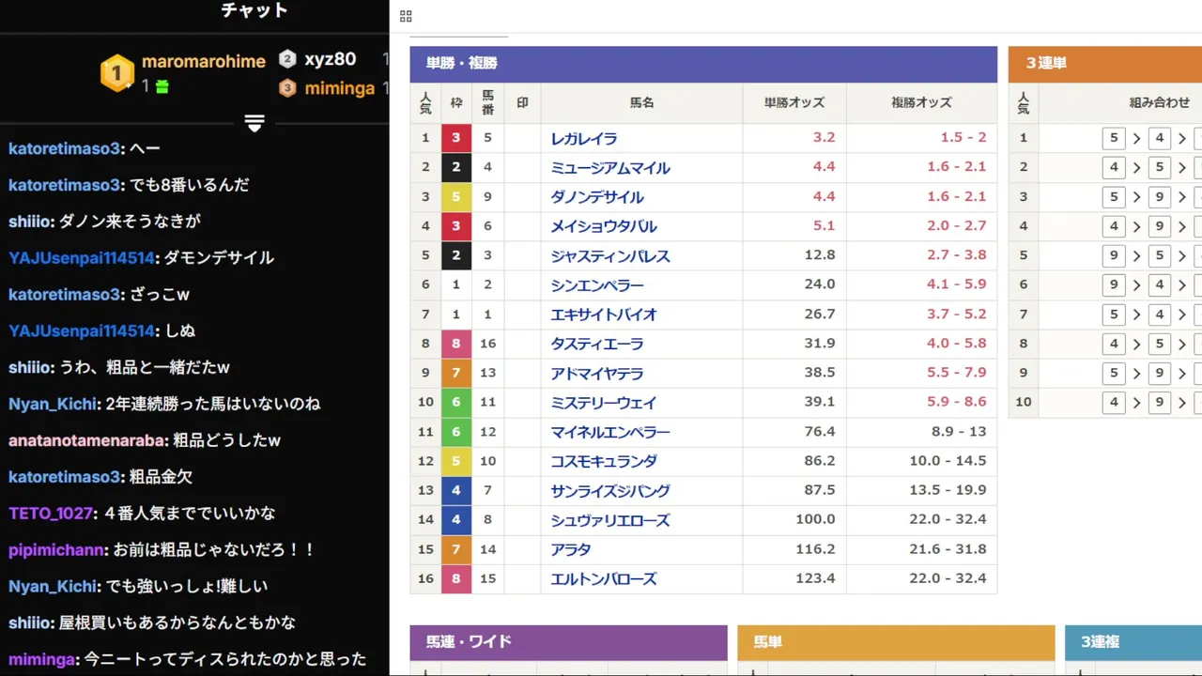This screenshot has width=1202, height=676.
Task: Click chat user TETO_1027
Action: click(51, 514)
